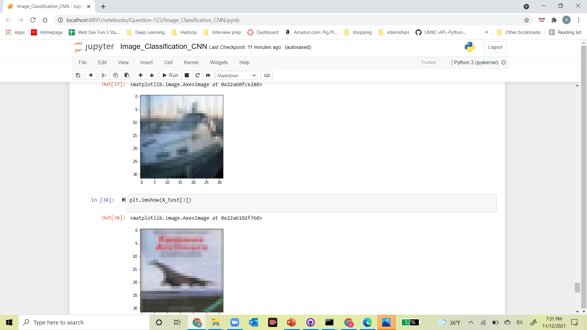Image resolution: width=587 pixels, height=330 pixels.
Task: Click the Logout button
Action: pos(495,47)
